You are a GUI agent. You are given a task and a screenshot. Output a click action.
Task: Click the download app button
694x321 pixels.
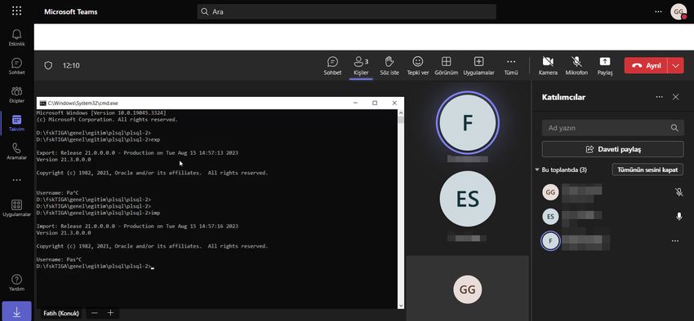pyautogui.click(x=17, y=311)
